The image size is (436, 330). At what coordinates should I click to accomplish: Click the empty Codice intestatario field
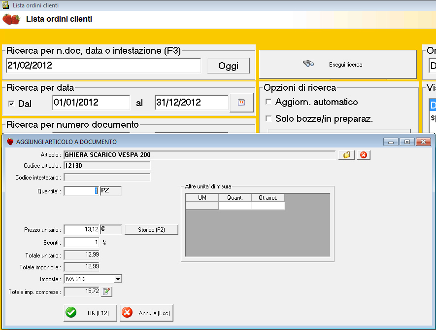click(107, 178)
